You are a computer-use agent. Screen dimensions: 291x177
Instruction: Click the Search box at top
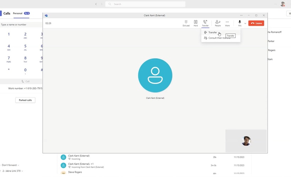pos(145,4)
